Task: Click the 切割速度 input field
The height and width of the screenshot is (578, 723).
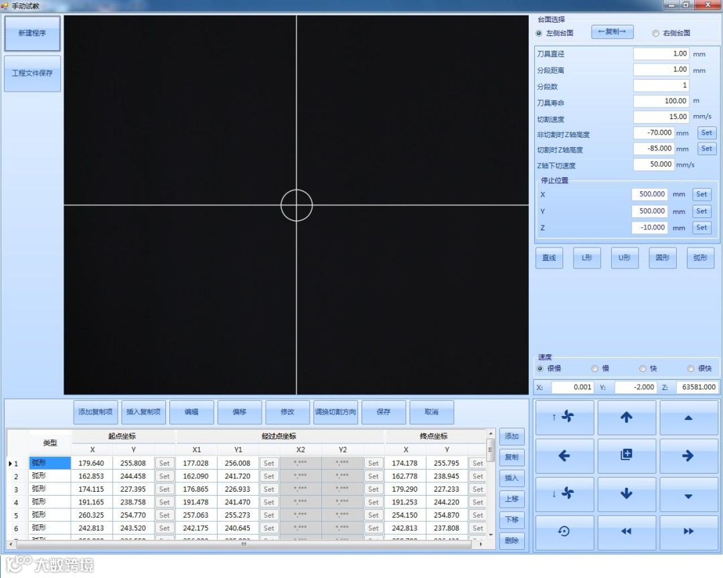Action: (661, 116)
